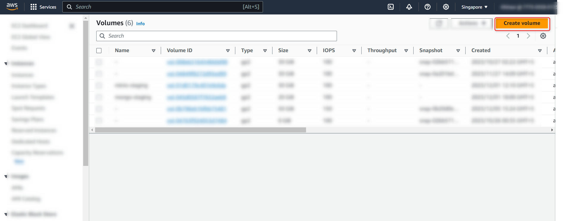Sort by Volume ID column arrow

[228, 51]
